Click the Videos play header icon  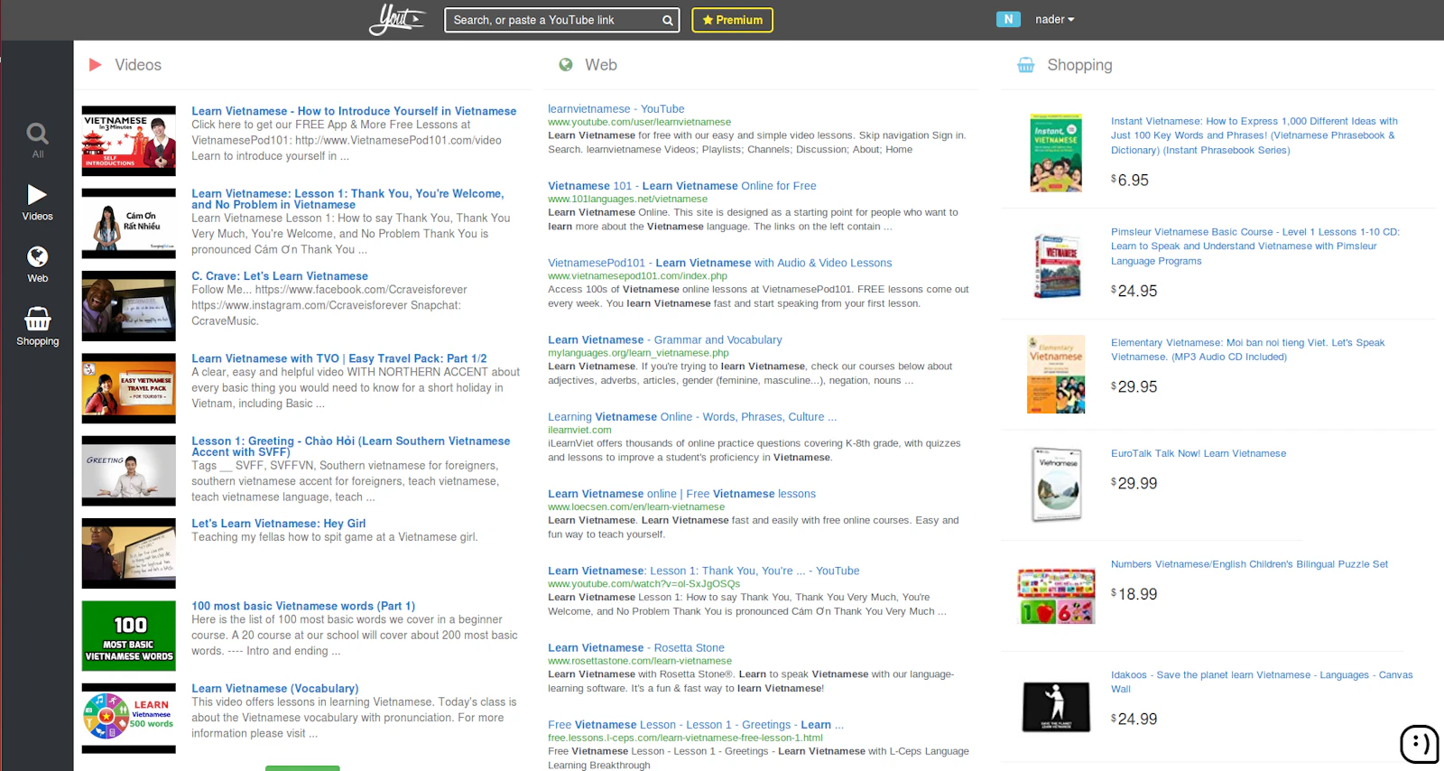click(x=95, y=65)
